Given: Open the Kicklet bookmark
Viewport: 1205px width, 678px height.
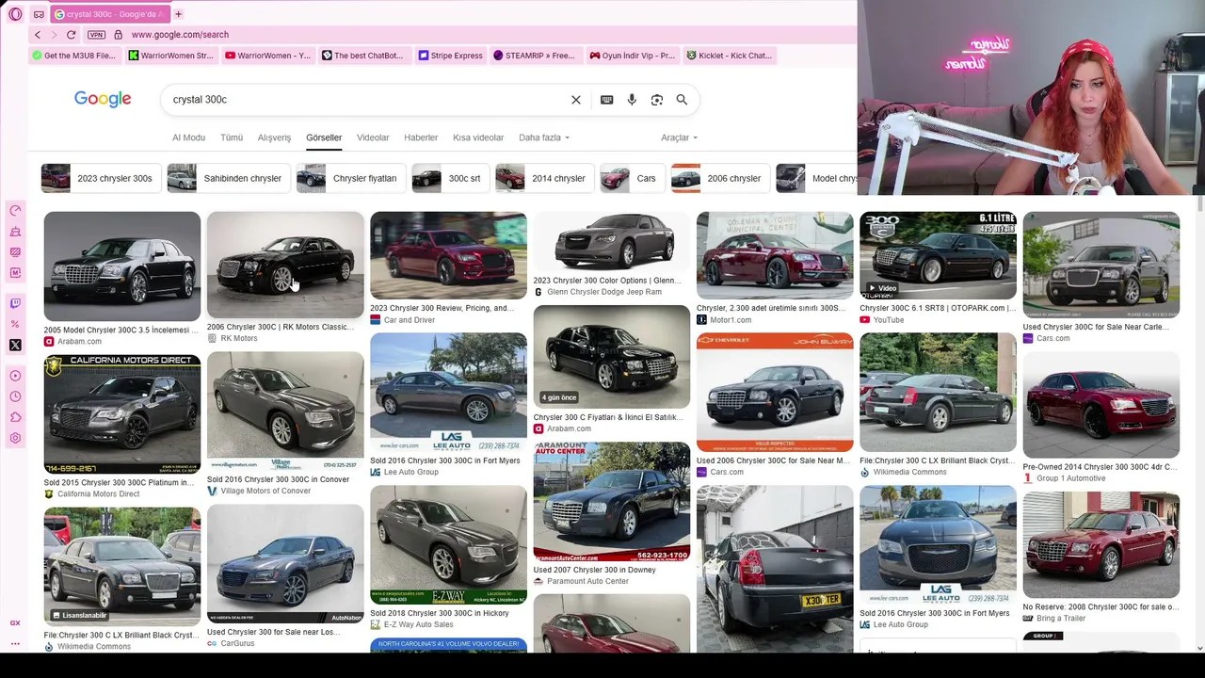Looking at the screenshot, I should (729, 56).
